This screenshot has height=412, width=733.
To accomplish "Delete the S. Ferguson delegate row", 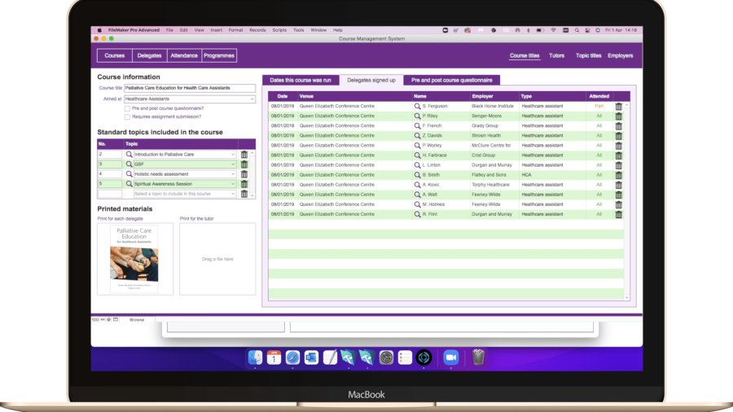I will click(618, 106).
